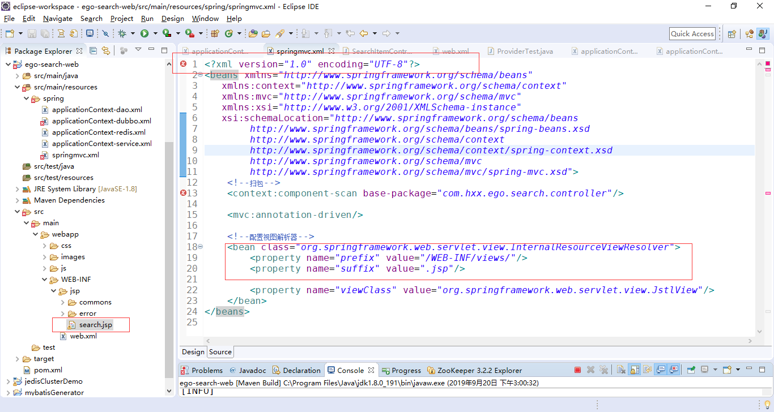The width and height of the screenshot is (774, 412).
Task: Click the Save All toolbar icon
Action: (x=45, y=33)
